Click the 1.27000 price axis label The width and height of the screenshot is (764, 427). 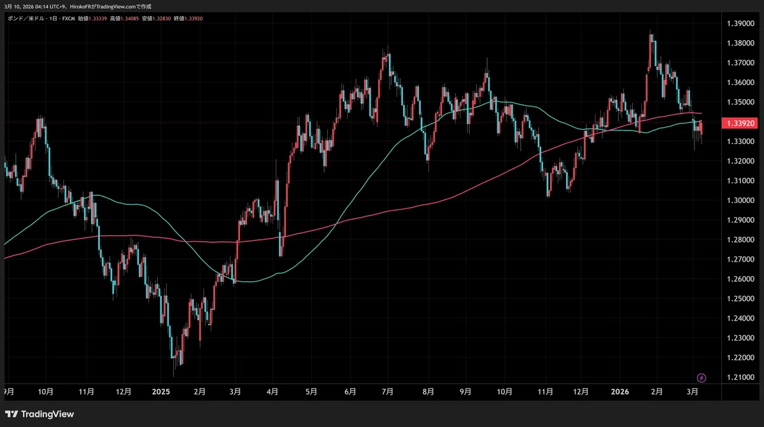click(x=739, y=260)
